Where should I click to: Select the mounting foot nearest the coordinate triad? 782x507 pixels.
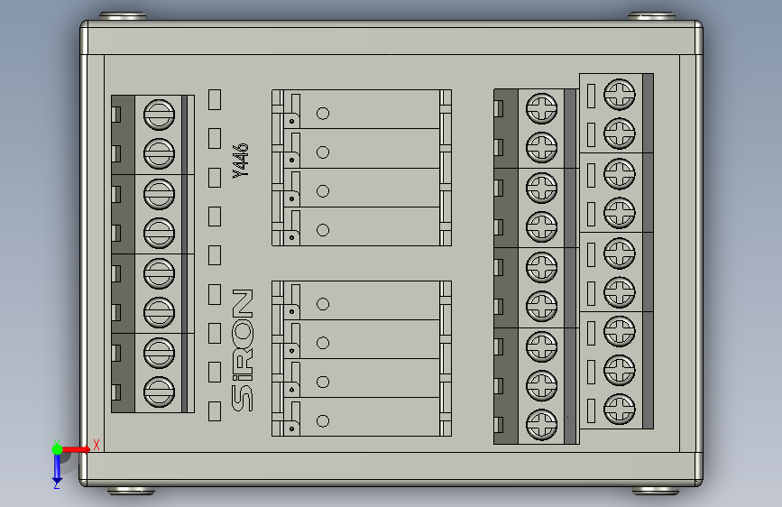click(131, 491)
